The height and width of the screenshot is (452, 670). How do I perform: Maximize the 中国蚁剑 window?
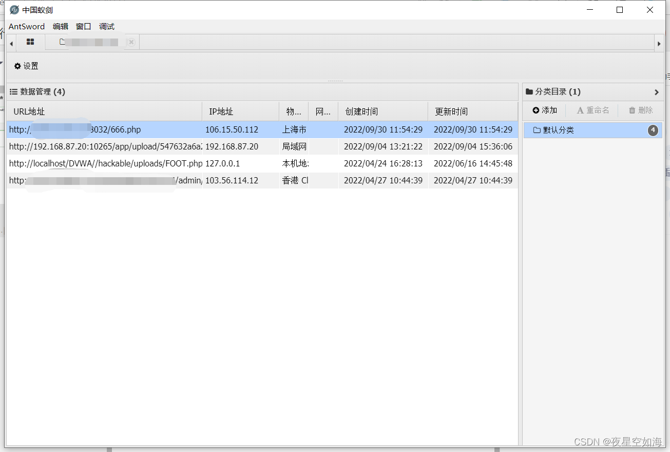[x=620, y=10]
